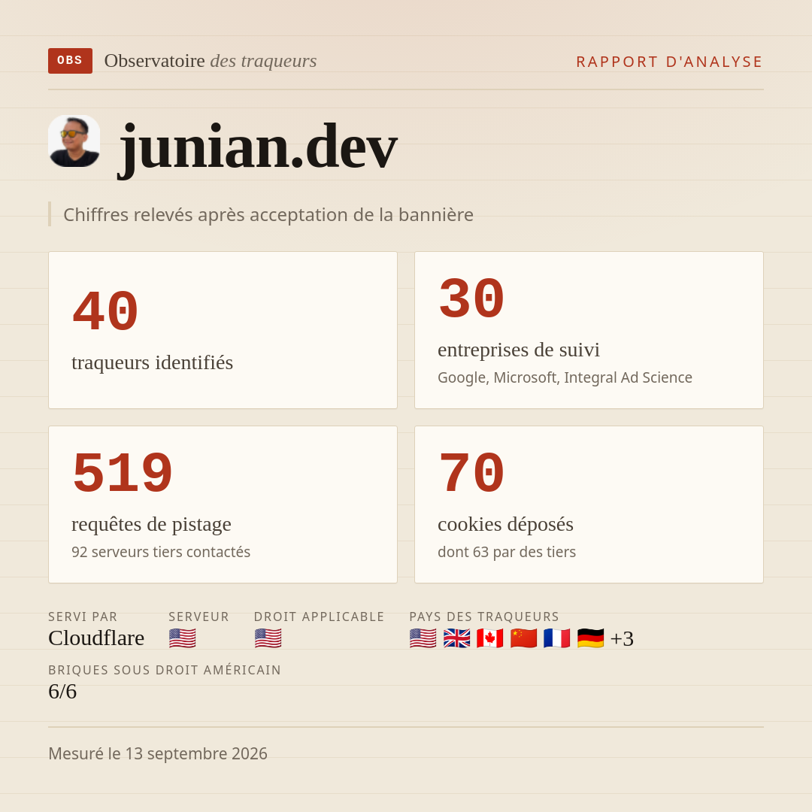Image resolution: width=812 pixels, height=812 pixels.
Task: Click the US flag in Pays des traqueurs
Action: pos(423,638)
